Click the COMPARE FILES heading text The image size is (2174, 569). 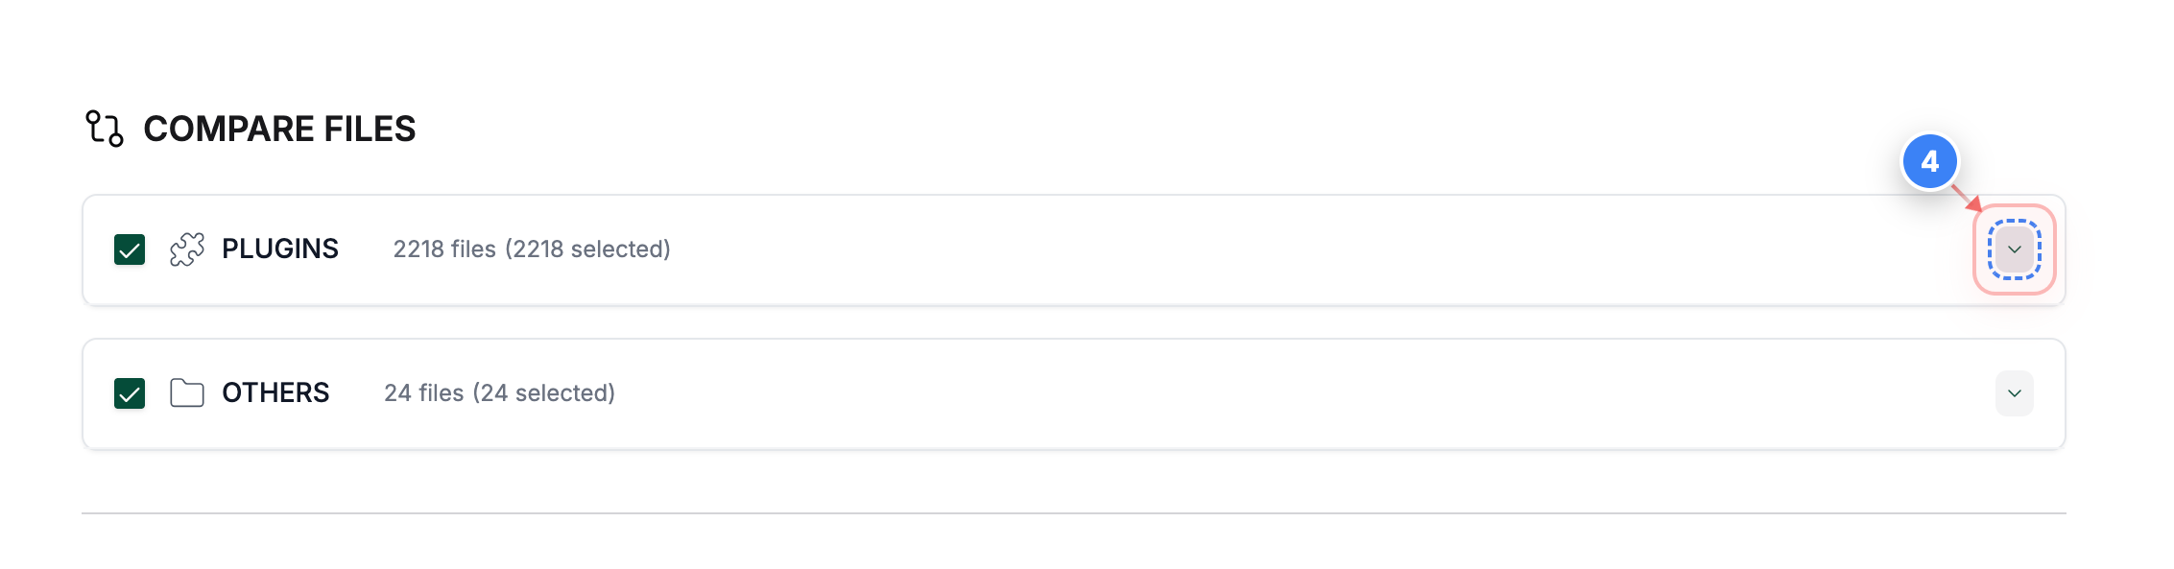click(x=280, y=128)
